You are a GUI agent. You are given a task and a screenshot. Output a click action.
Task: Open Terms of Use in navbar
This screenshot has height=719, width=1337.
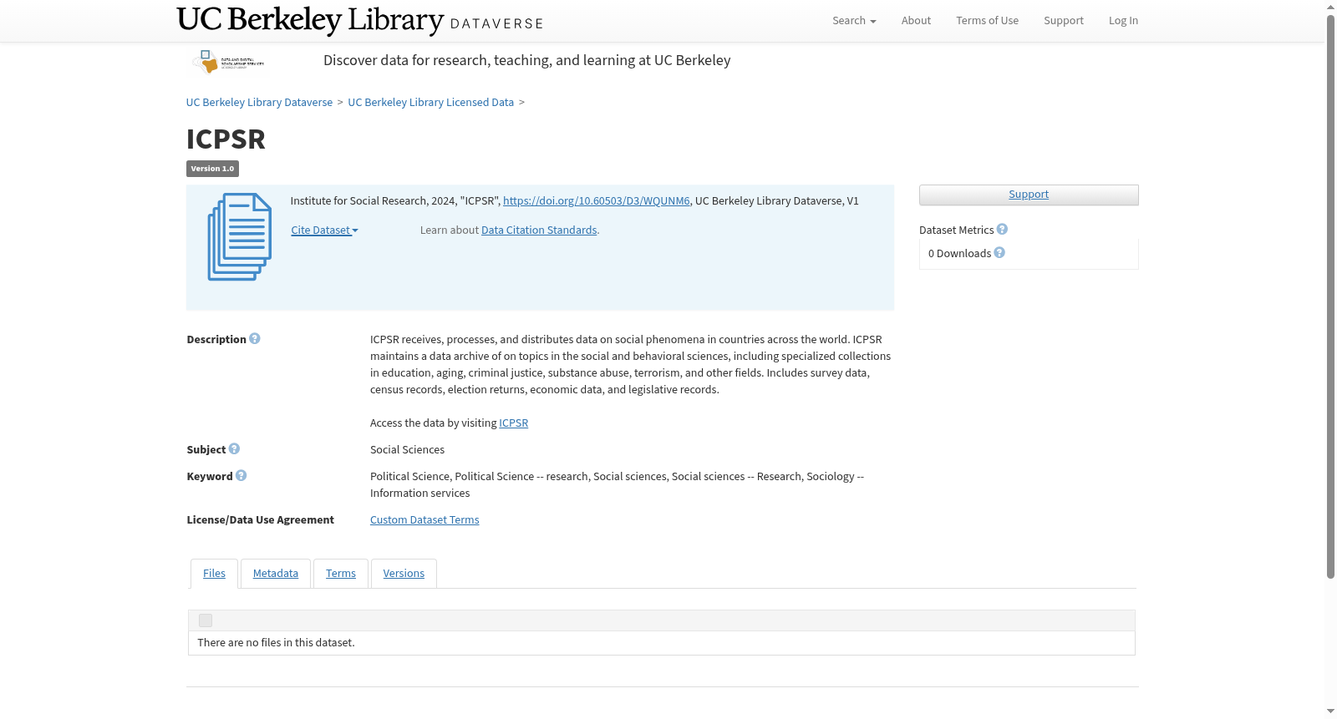point(987,21)
